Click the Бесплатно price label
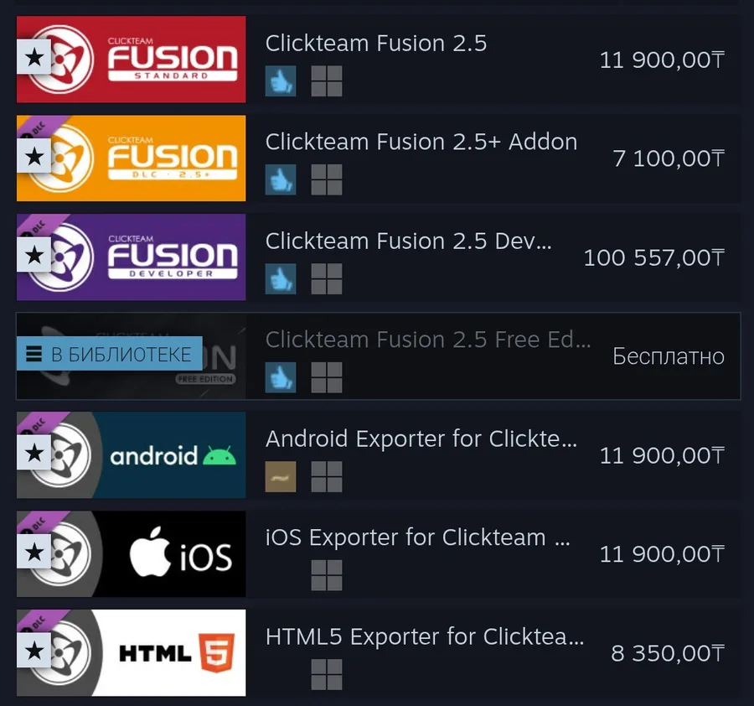 coord(669,356)
